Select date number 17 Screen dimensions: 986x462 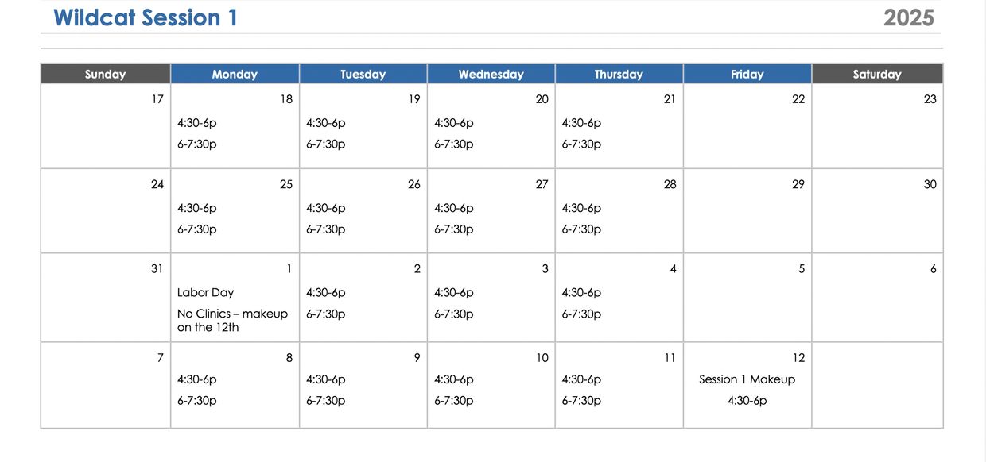click(157, 99)
